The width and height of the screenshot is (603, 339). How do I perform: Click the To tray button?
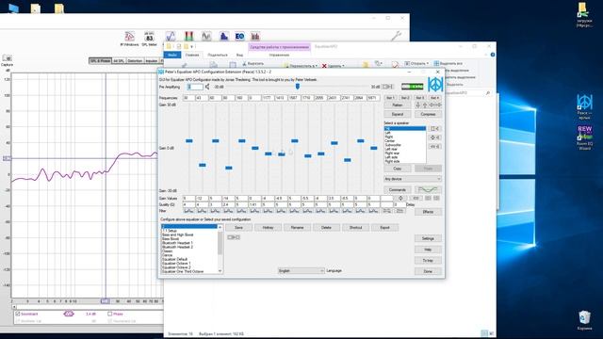click(428, 261)
